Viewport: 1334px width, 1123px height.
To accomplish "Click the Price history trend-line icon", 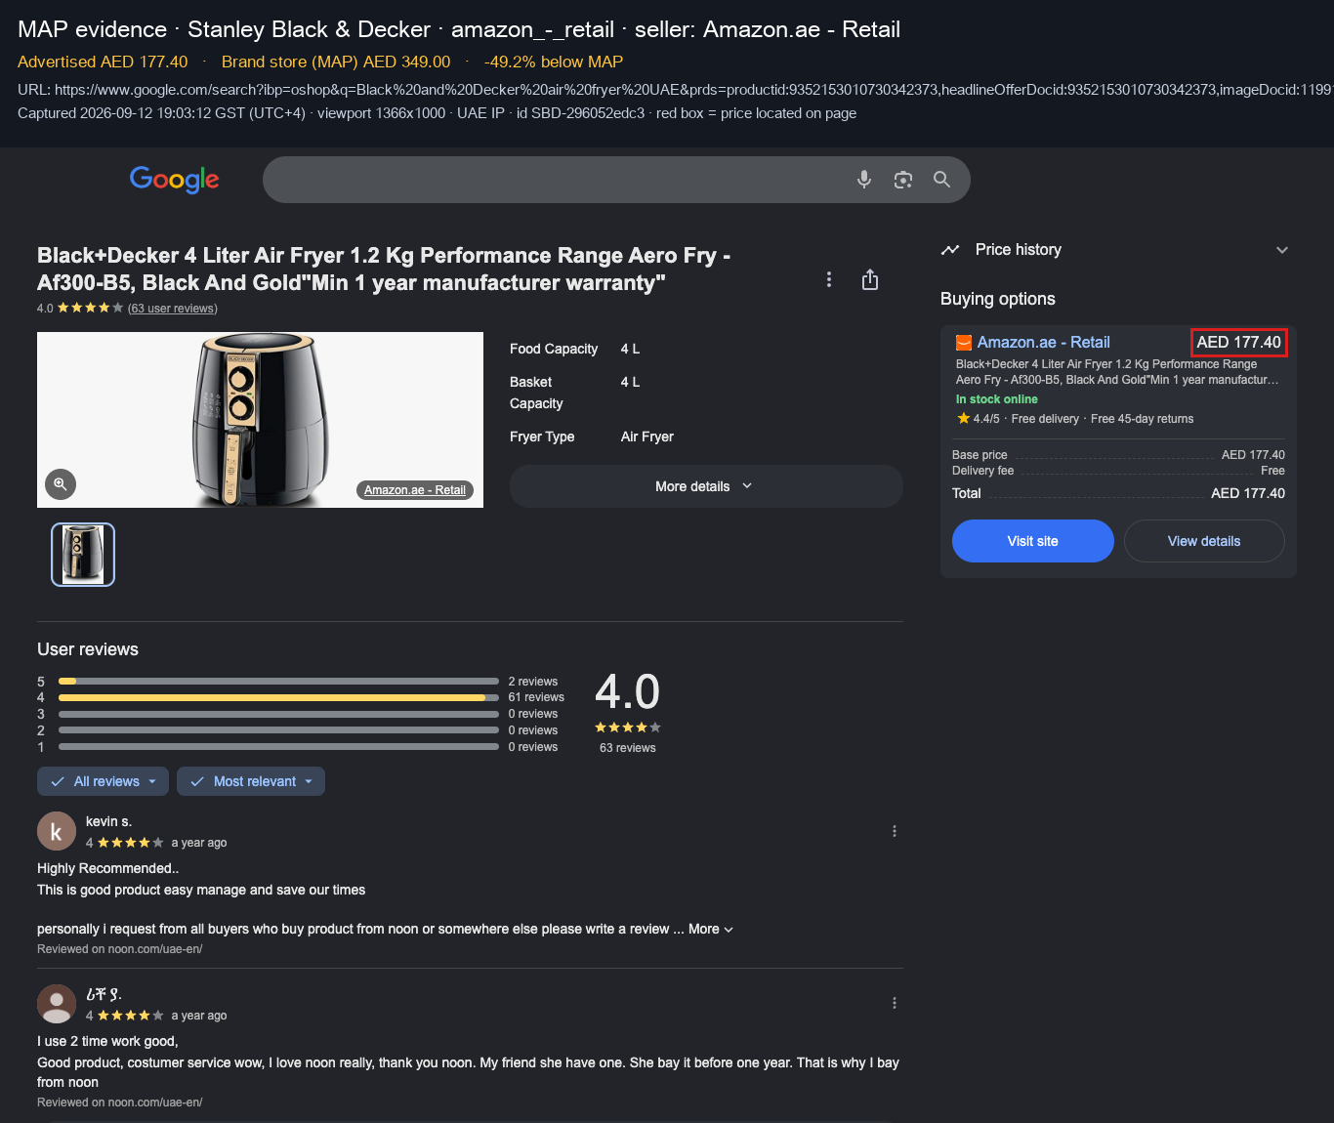I will [x=950, y=250].
